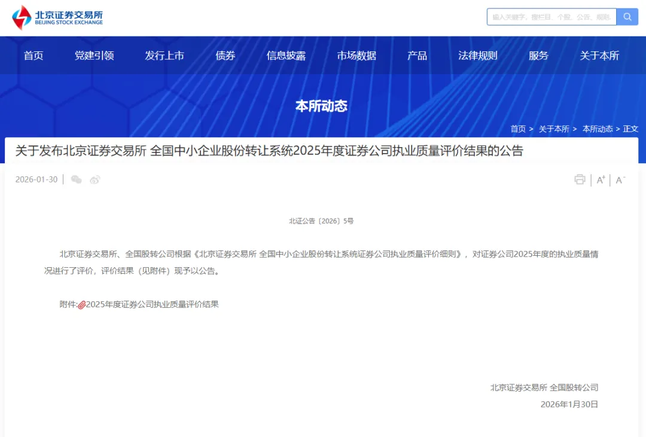
Task: Share the article via WeChat icon
Action: click(76, 179)
